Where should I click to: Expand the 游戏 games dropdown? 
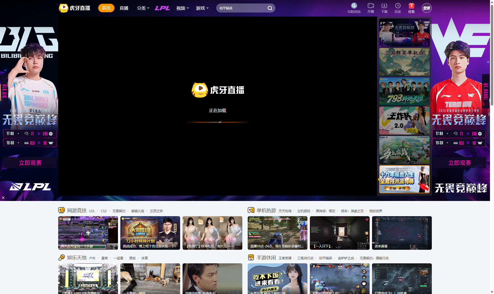coord(202,8)
